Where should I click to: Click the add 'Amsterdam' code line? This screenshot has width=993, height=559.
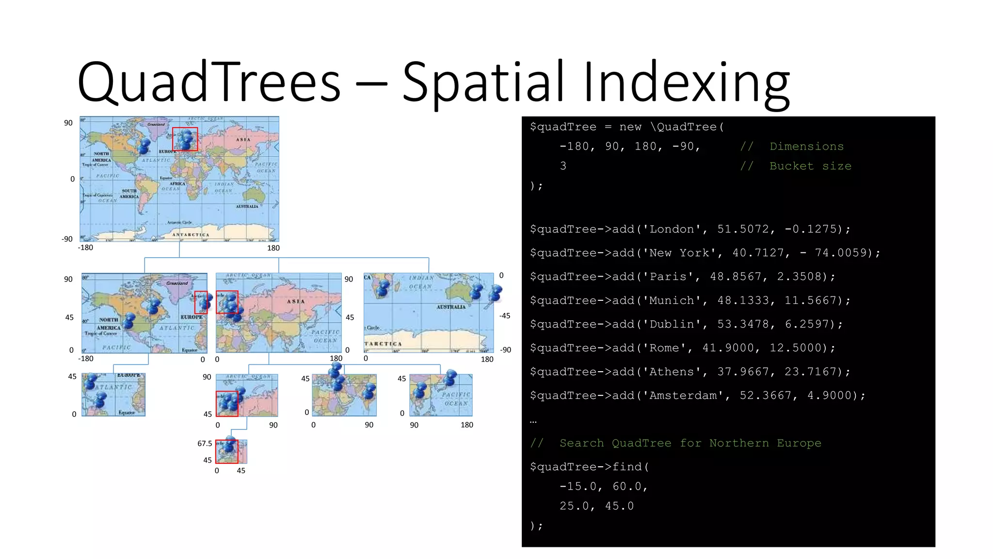698,395
